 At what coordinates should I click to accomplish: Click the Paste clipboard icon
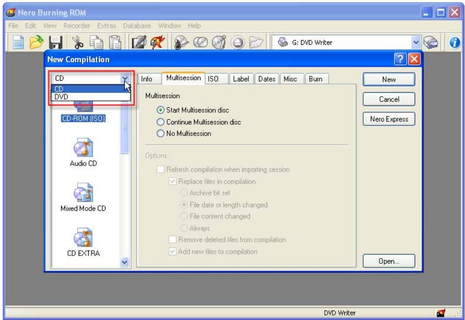point(115,42)
